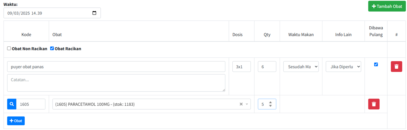Click the Kode input containing 1605

pos(31,104)
